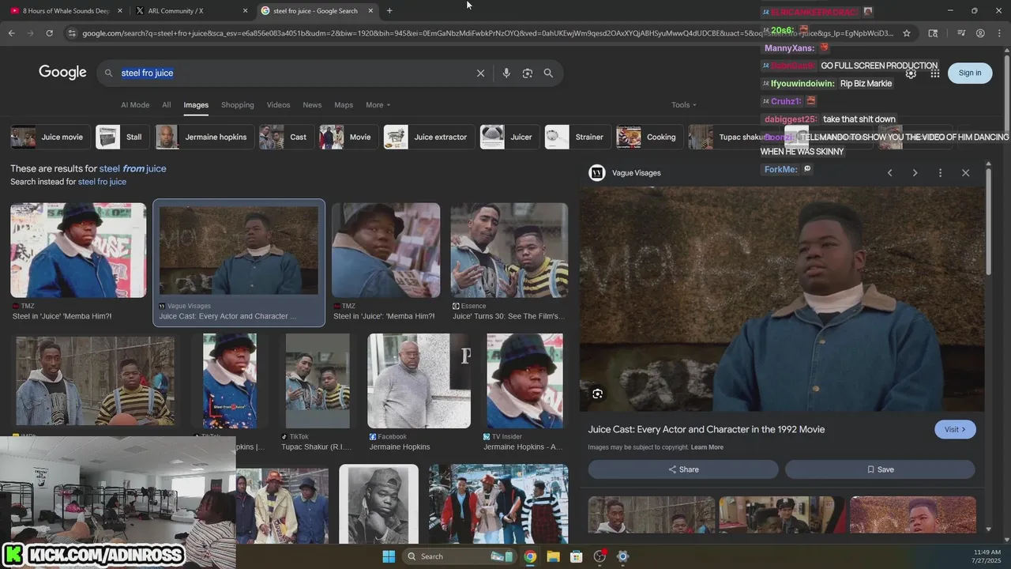Switch to AI Mode tab
Image resolution: width=1011 pixels, height=569 pixels.
(135, 105)
